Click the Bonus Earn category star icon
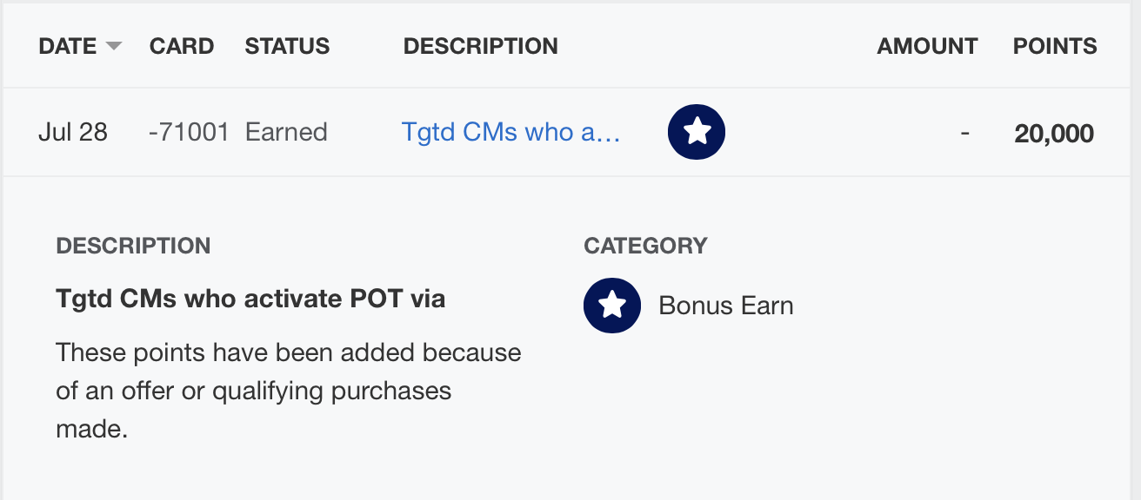Image resolution: width=1141 pixels, height=500 pixels. pyautogui.click(x=612, y=306)
